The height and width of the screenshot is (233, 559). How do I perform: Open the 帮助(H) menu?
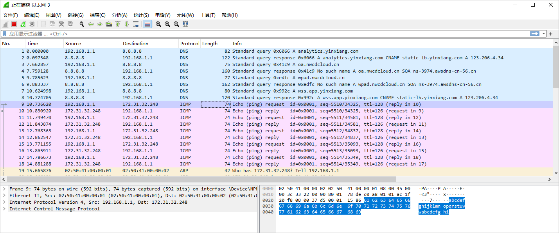pyautogui.click(x=230, y=15)
